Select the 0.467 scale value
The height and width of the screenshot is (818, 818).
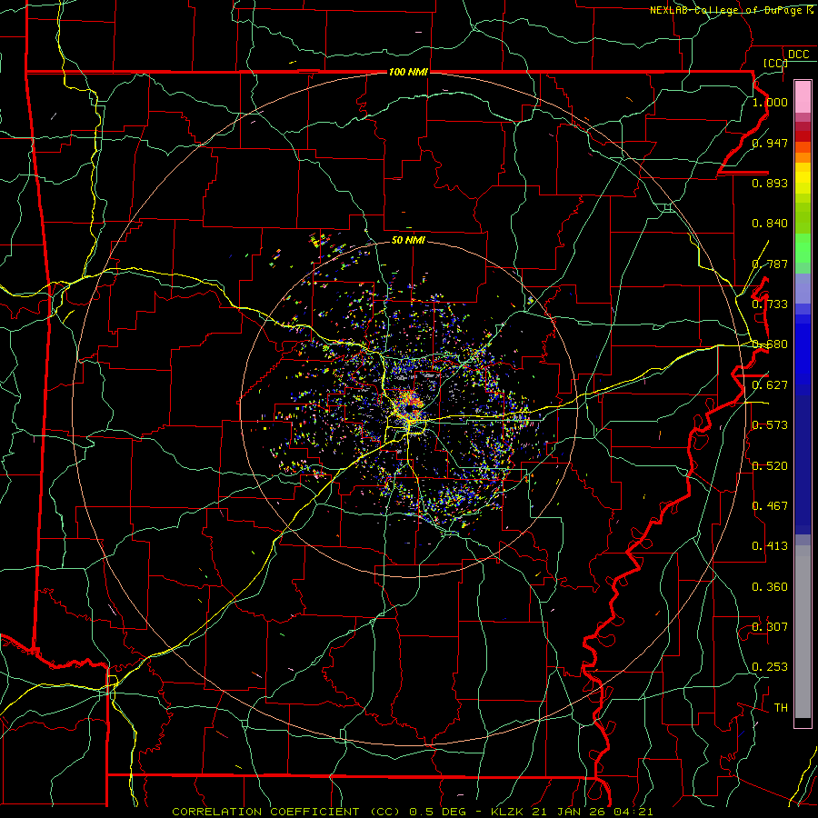(770, 506)
